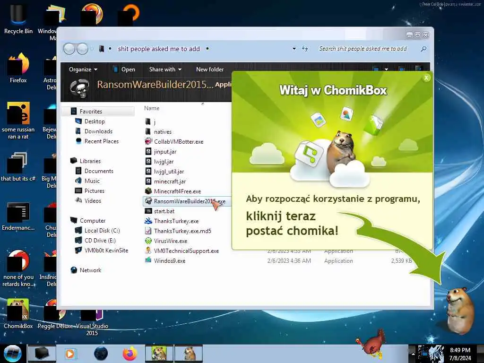Click the New folder button

210,69
